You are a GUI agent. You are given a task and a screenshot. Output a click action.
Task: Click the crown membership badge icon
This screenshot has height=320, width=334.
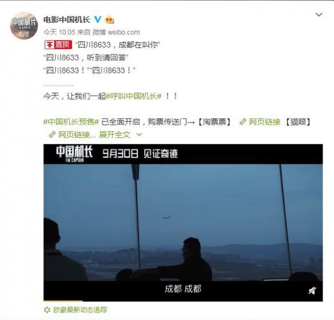(x=109, y=20)
